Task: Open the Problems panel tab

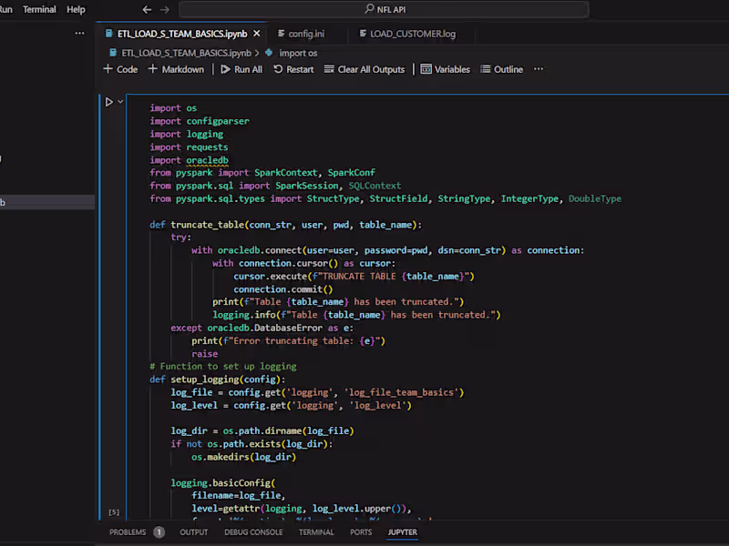Action: coord(128,532)
